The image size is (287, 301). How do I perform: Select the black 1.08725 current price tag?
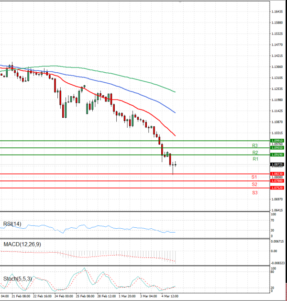pyautogui.click(x=277, y=165)
